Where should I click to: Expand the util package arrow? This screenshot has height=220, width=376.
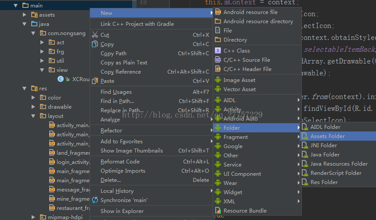click(42, 61)
